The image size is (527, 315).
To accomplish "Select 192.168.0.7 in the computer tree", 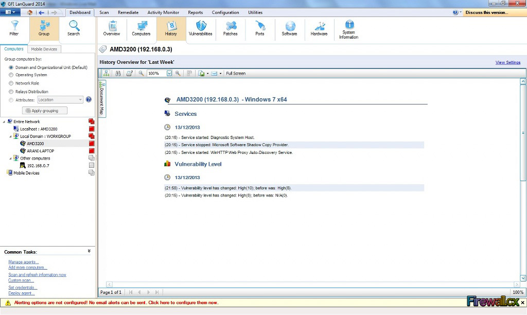I will [38, 166].
